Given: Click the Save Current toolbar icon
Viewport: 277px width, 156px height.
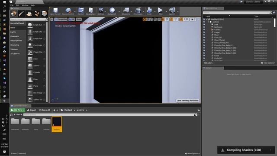Looking at the screenshot, I should (55, 10).
